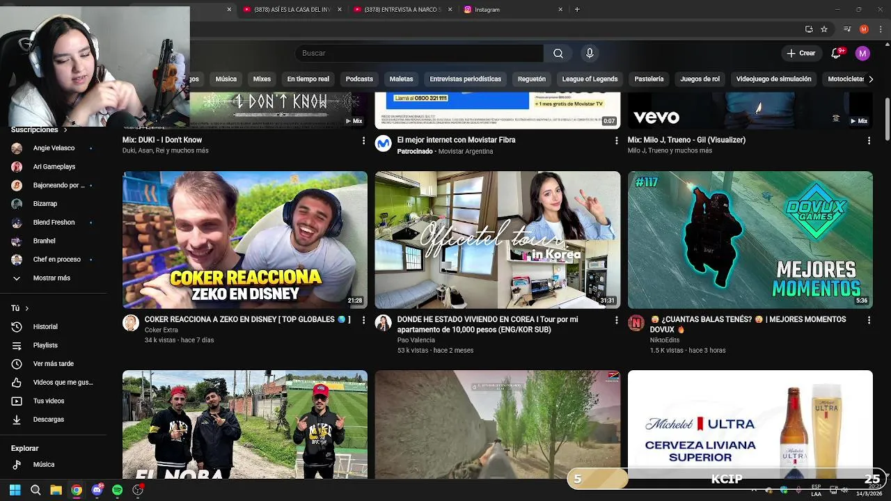Play the Officetel tour in Korea thumbnail
891x501 pixels.
pos(498,240)
